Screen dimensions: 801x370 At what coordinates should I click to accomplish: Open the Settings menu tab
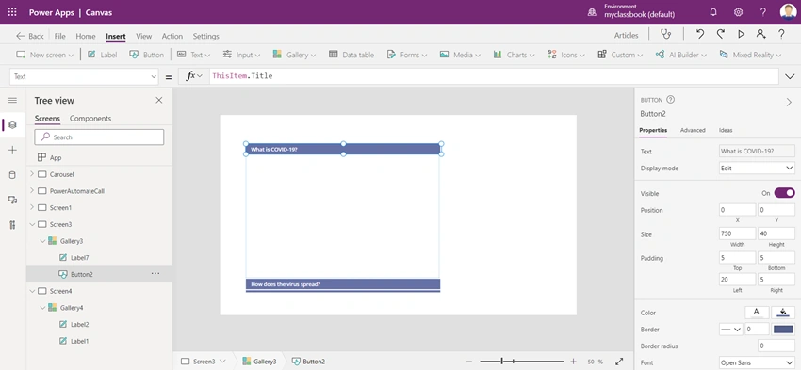[205, 36]
